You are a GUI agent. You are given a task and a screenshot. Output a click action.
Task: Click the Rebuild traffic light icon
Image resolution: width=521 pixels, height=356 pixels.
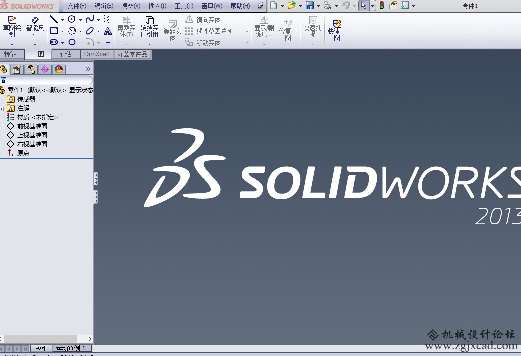382,5
